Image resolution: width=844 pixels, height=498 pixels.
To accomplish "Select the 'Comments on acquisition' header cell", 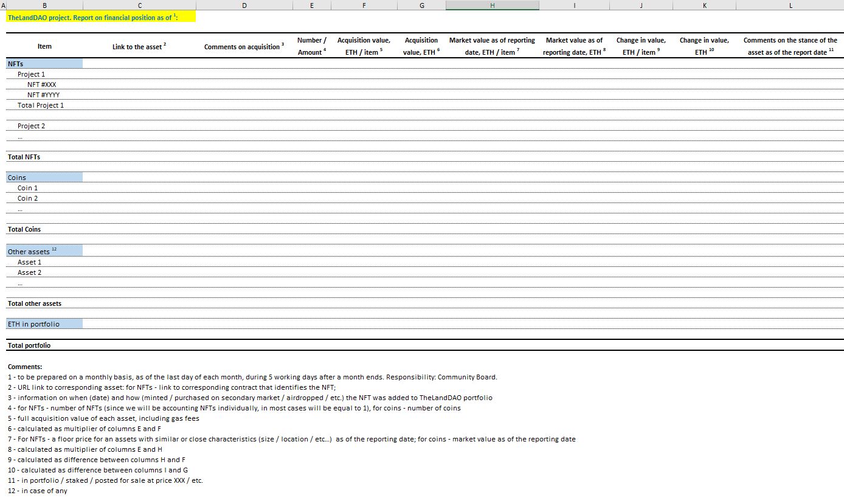I will pos(244,47).
